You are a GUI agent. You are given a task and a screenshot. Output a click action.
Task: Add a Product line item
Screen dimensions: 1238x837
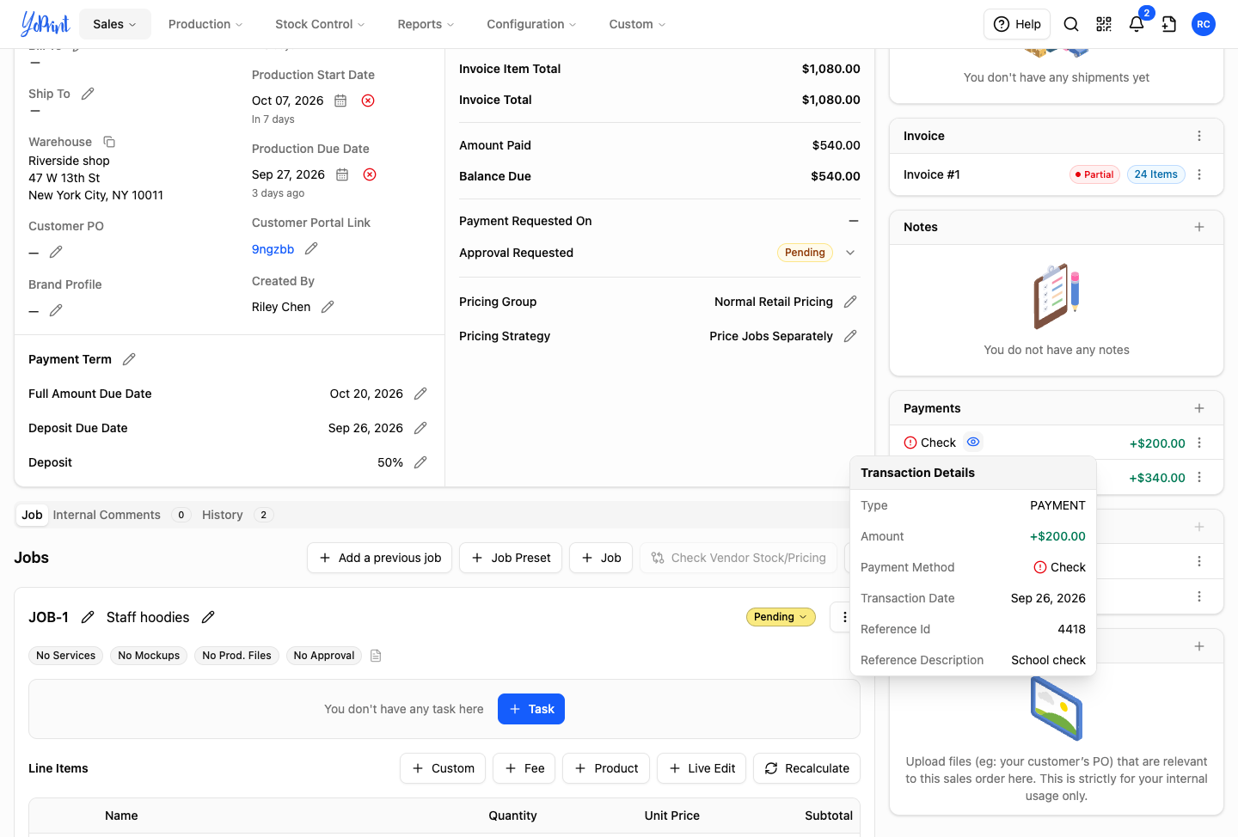[606, 768]
